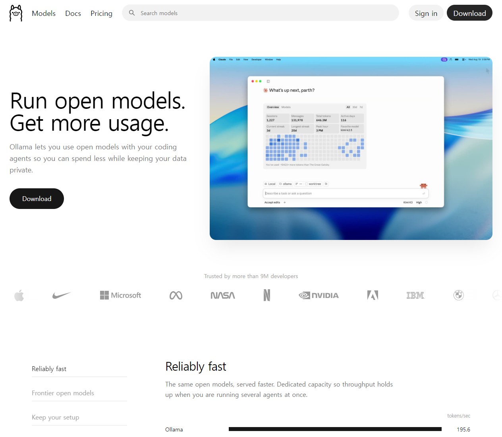Click the Apple logo in trusted-by row
The width and height of the screenshot is (502, 437).
pos(19,295)
